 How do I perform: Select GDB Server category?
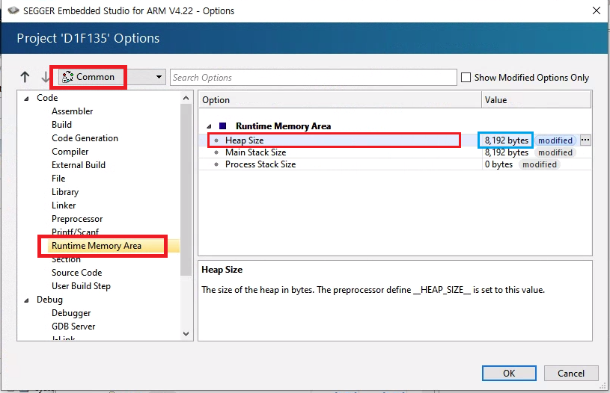(x=73, y=327)
